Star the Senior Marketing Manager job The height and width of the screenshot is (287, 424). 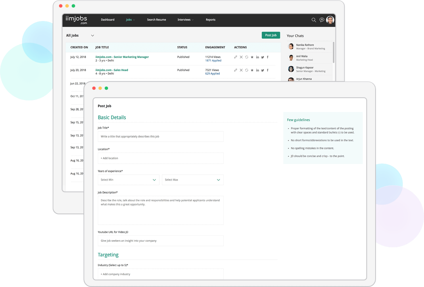[252, 57]
